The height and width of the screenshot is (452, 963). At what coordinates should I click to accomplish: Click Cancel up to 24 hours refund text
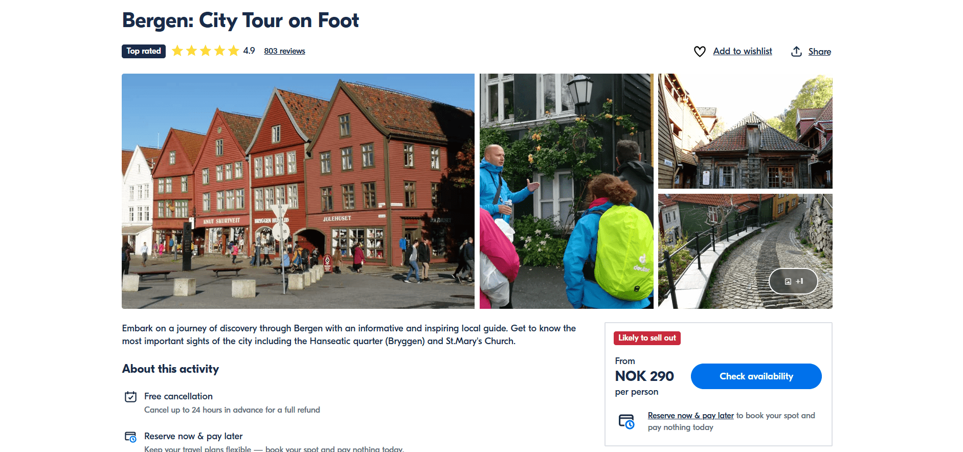pos(232,410)
